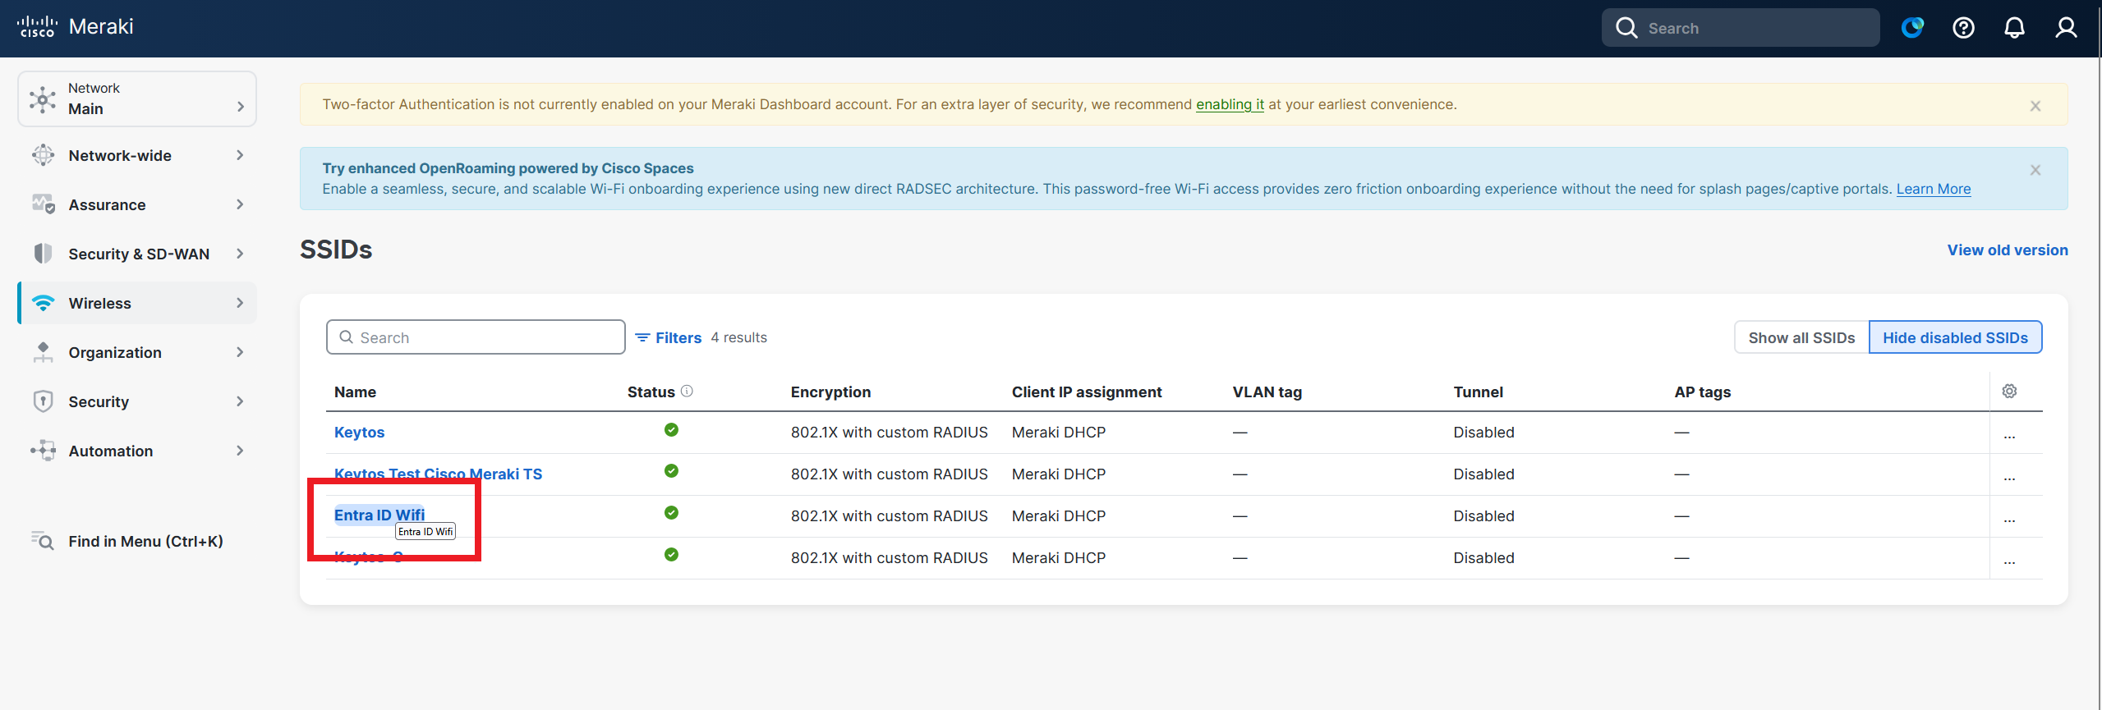
Task: Open the Security & SD-WAN menu item
Action: (137, 254)
